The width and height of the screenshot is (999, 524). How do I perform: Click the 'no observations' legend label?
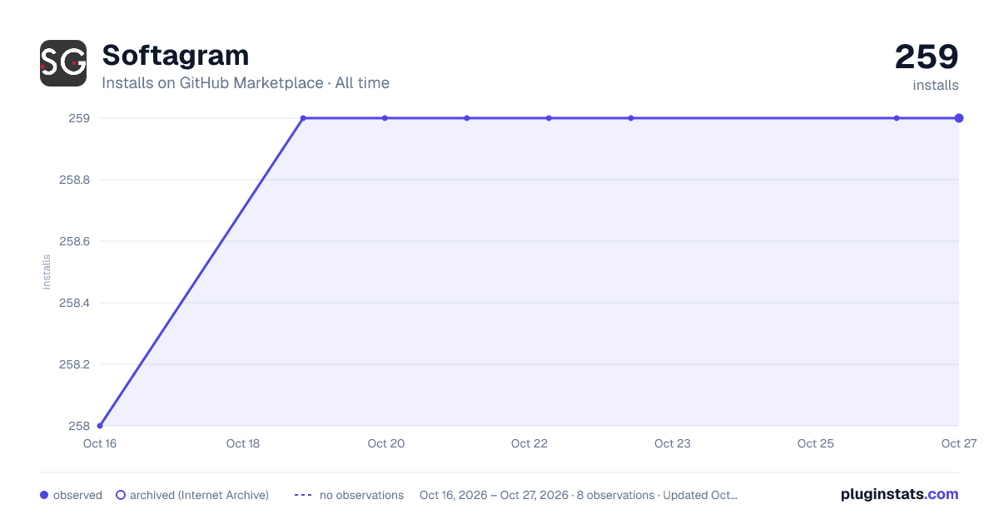[x=361, y=495]
